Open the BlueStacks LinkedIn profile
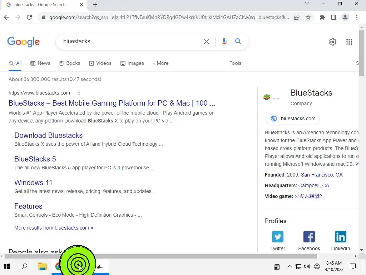Viewport: 366px width, 275px height. pos(340,241)
